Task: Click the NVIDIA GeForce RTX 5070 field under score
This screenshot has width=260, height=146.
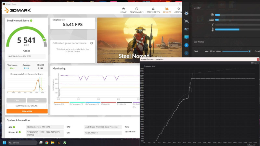Action: [x=27, y=56]
